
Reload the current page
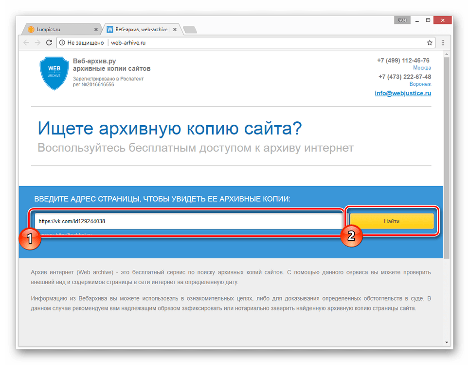49,43
